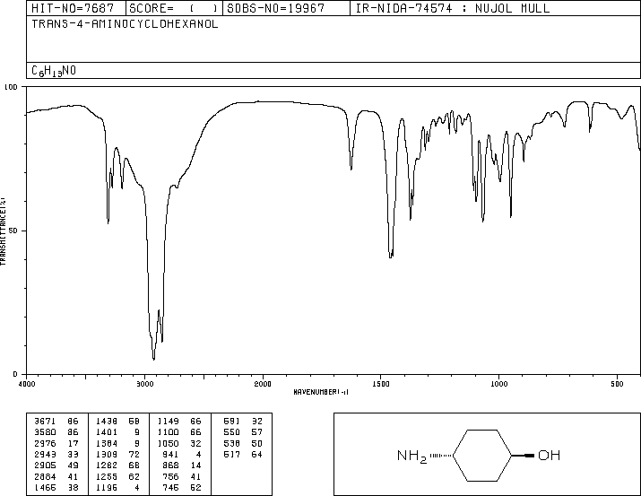Click the 1100 entry in the peak table

pos(168,432)
